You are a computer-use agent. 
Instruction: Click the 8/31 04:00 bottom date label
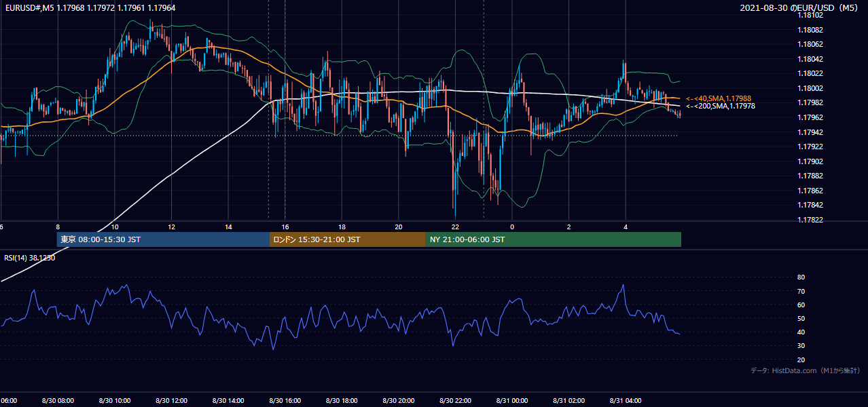[626, 401]
